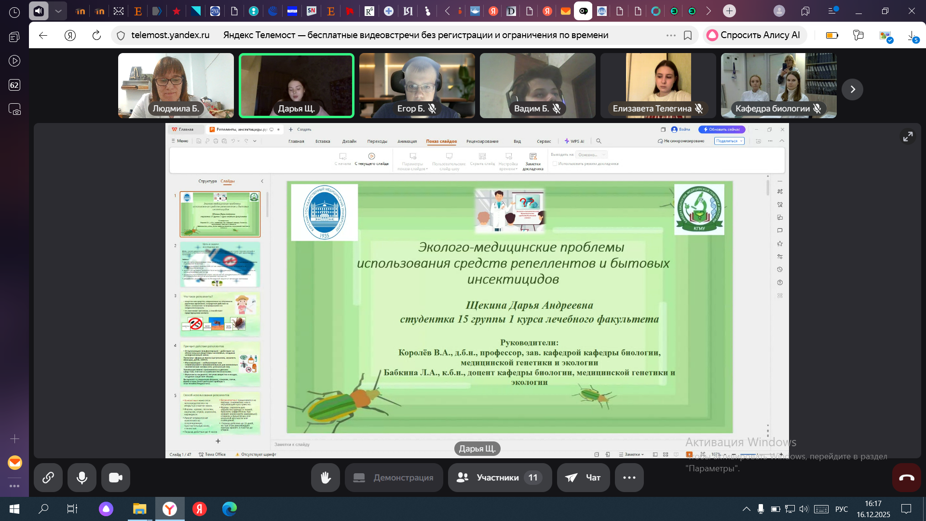
Task: End the call with red hangup button
Action: 906,478
